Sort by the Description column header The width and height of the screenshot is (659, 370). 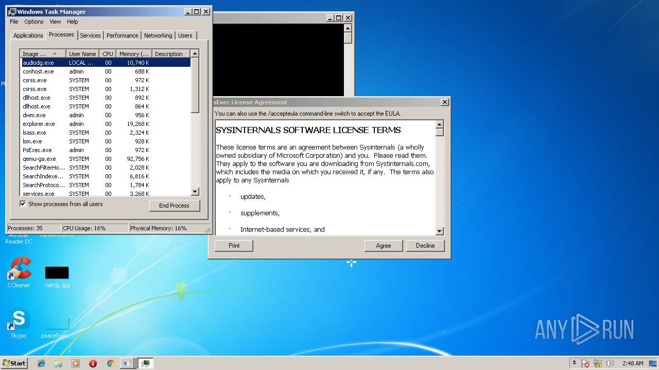171,54
